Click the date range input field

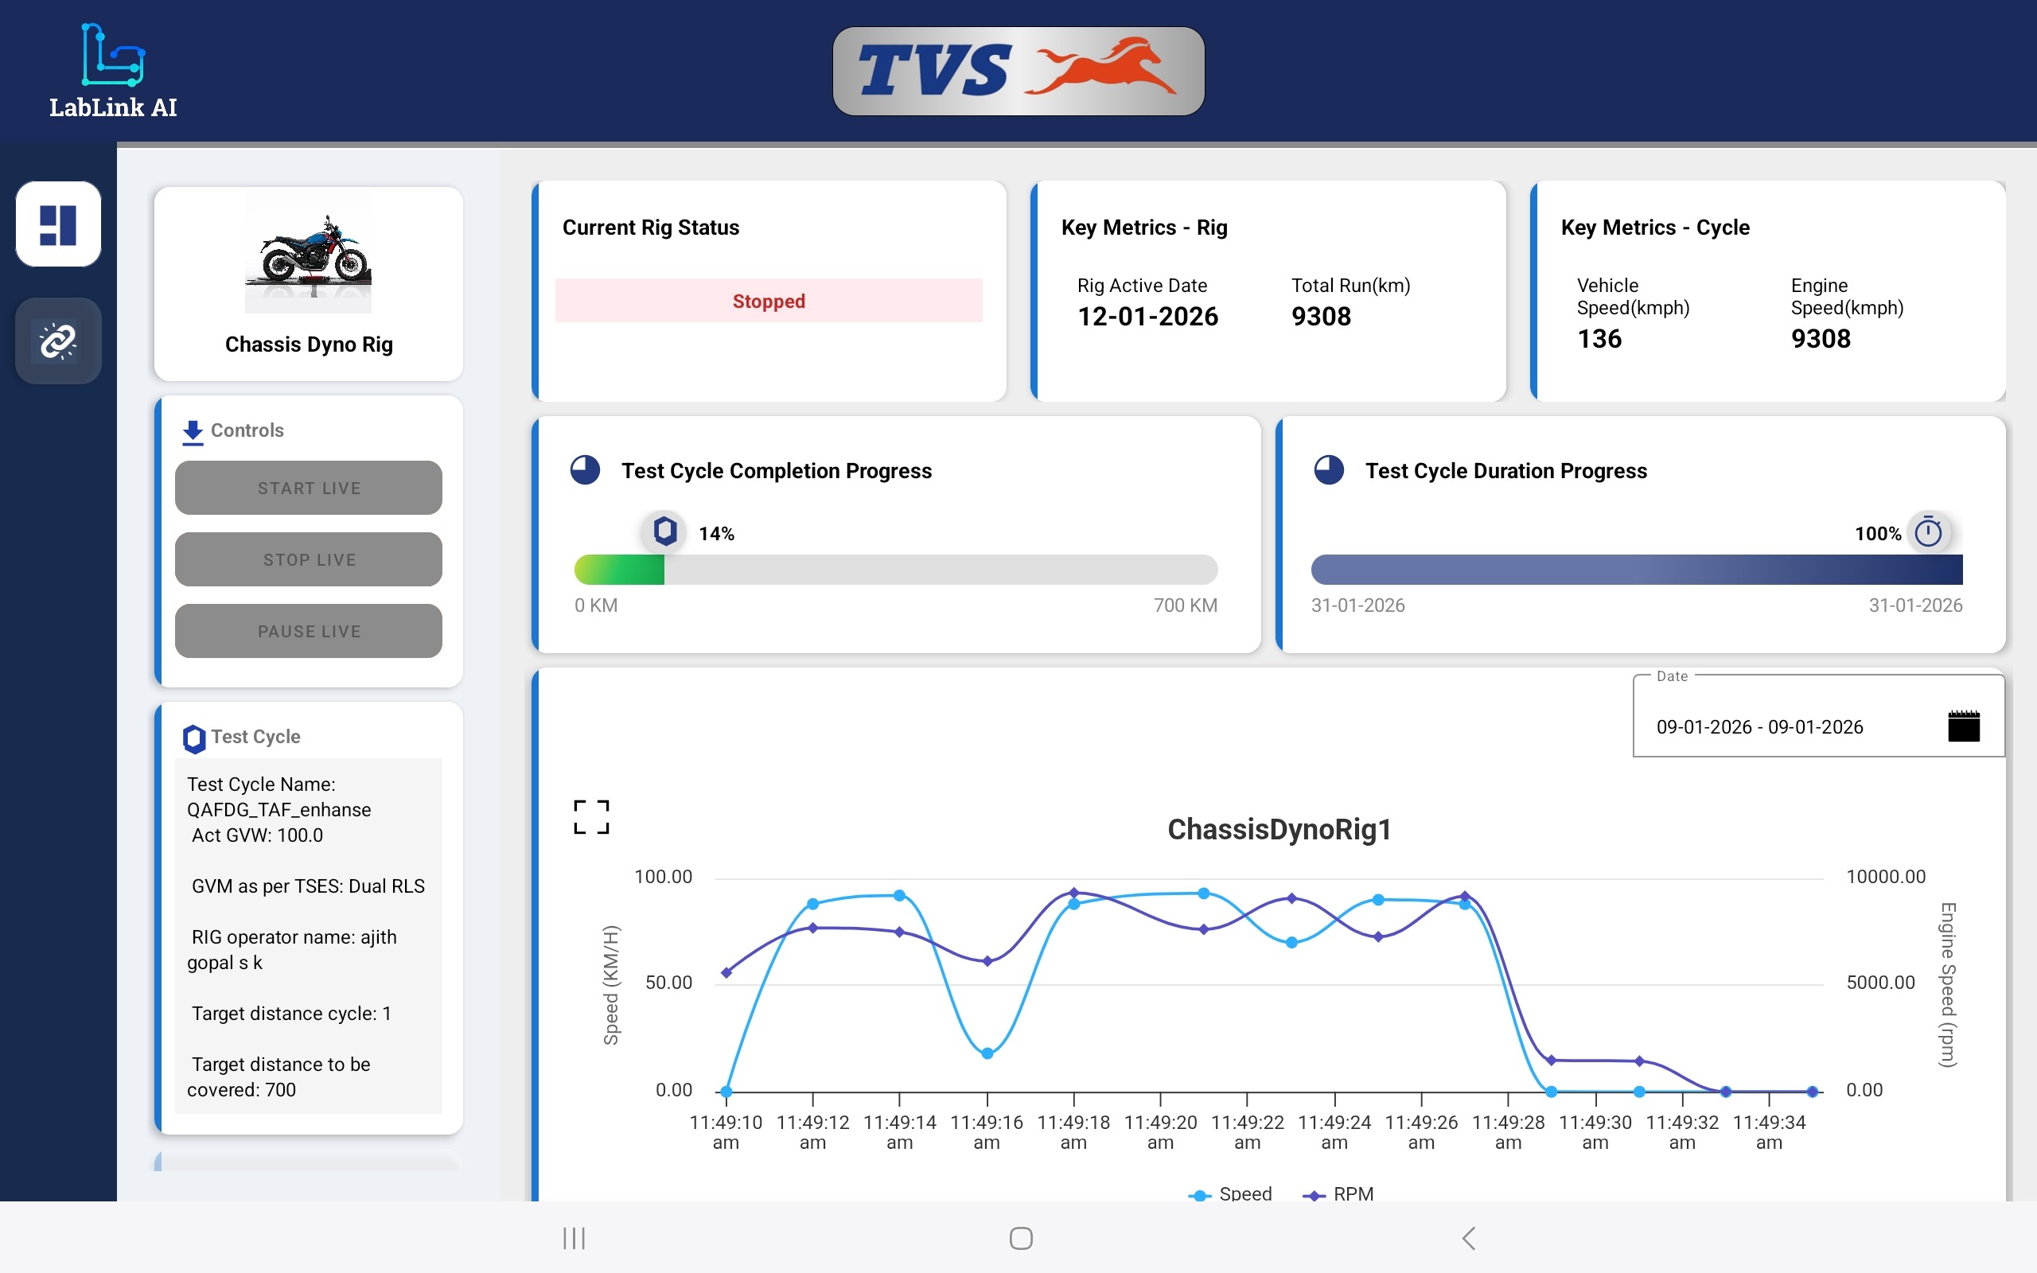click(x=1759, y=726)
